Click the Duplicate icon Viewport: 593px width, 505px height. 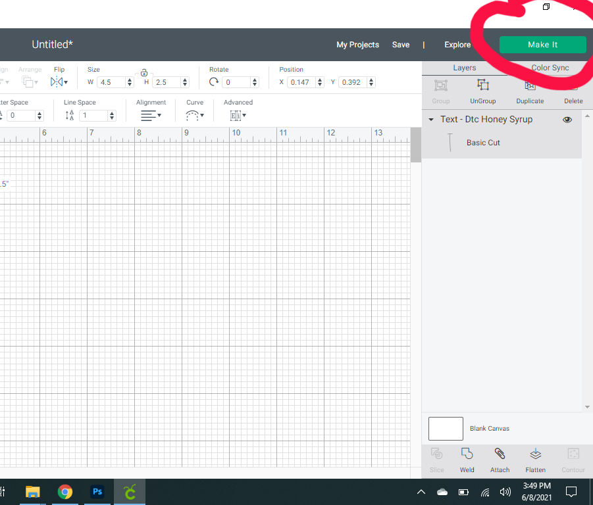click(530, 85)
